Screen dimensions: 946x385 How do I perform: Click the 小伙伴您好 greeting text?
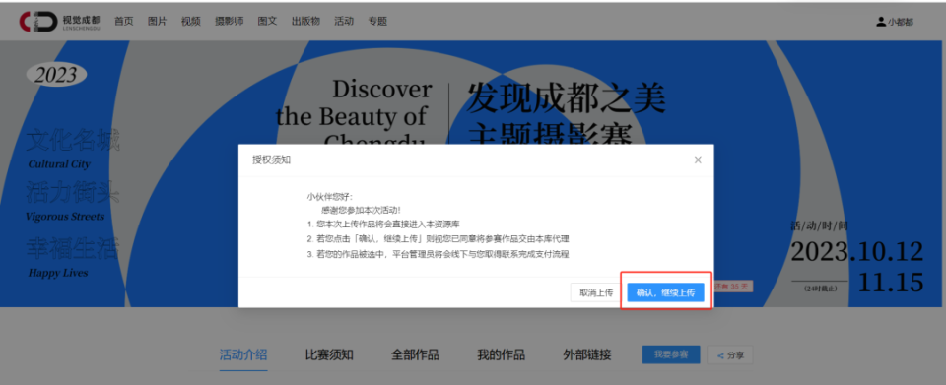coord(330,197)
